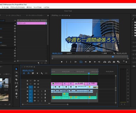Click the timeline playhead position timecode
This screenshot has height=113, width=136.
click(28, 70)
